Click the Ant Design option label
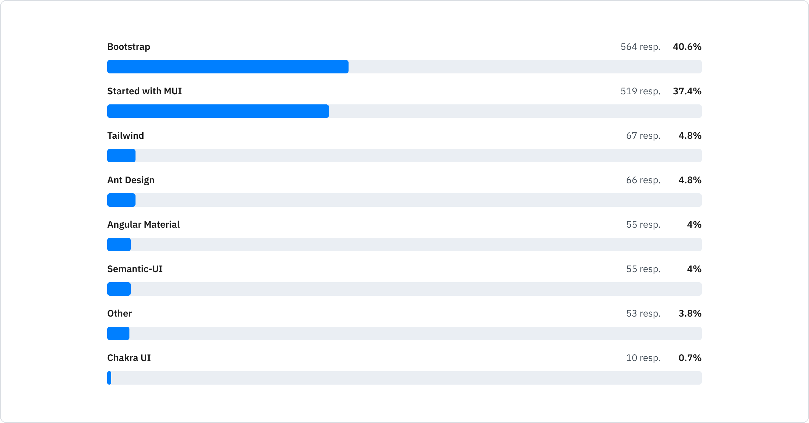The height and width of the screenshot is (423, 809). [131, 180]
